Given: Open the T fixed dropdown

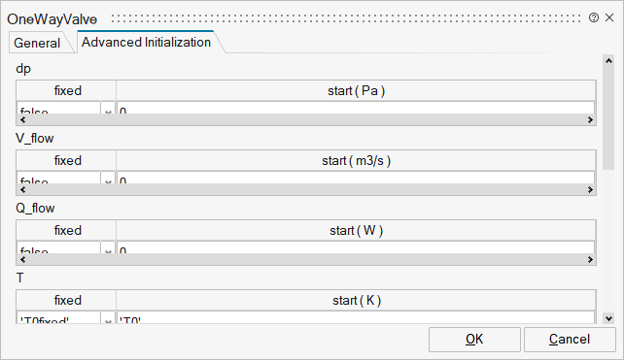Looking at the screenshot, I should (108, 317).
